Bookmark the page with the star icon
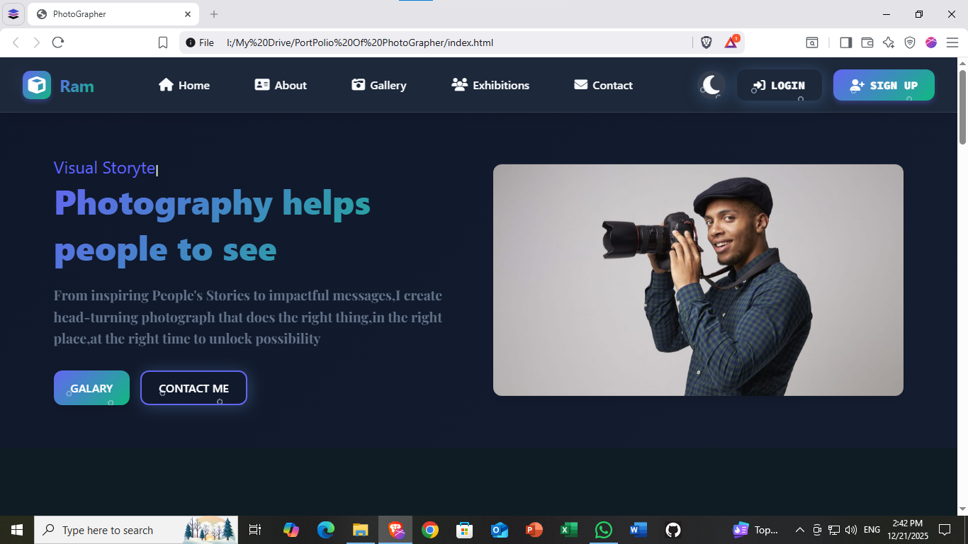Image resolution: width=968 pixels, height=544 pixels. (889, 42)
